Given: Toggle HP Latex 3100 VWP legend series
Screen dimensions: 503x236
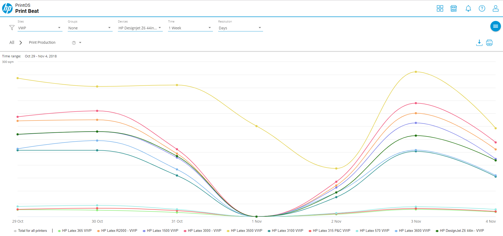Looking at the screenshot, I should pyautogui.click(x=285, y=231).
